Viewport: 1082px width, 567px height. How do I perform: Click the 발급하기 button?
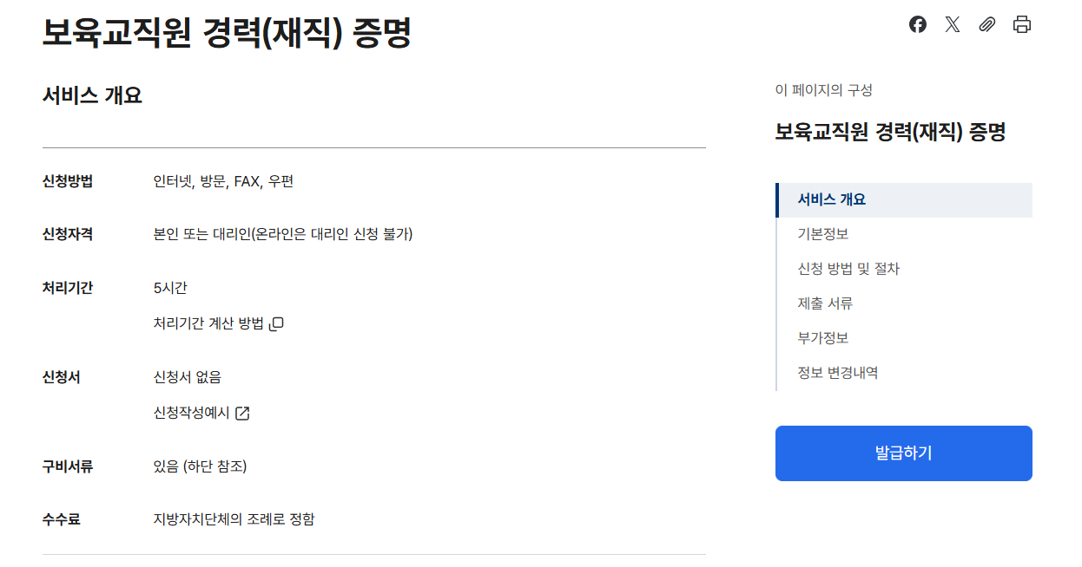(x=903, y=453)
